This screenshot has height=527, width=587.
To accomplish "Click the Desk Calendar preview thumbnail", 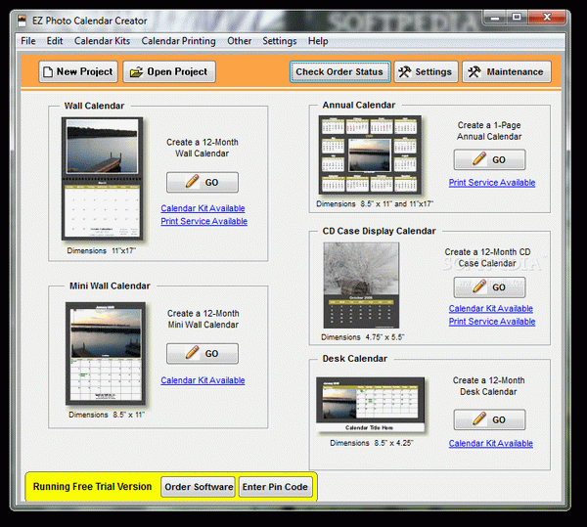I will coord(371,405).
